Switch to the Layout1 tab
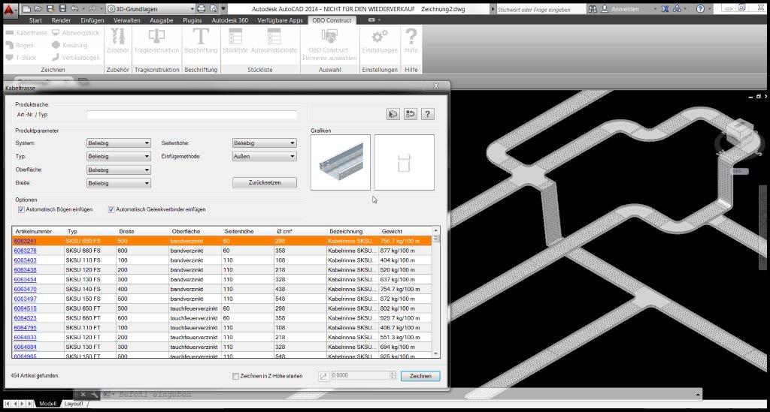770x412 pixels. [x=74, y=404]
